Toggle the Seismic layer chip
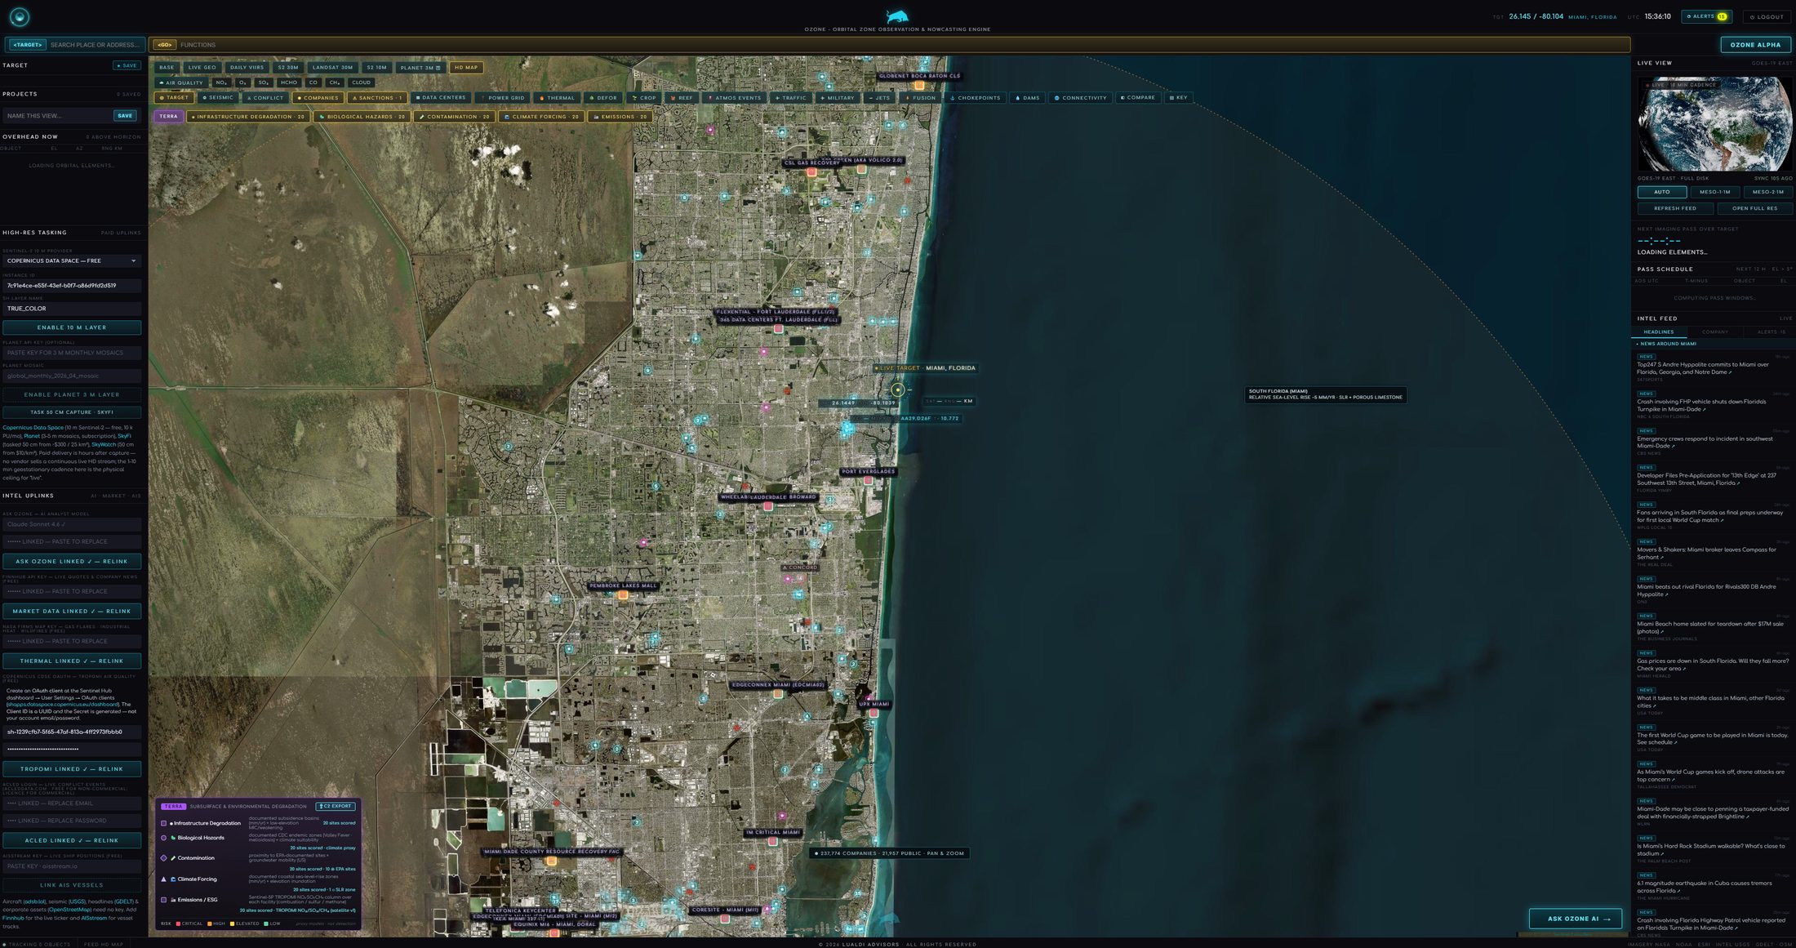The width and height of the screenshot is (1796, 948). [218, 98]
